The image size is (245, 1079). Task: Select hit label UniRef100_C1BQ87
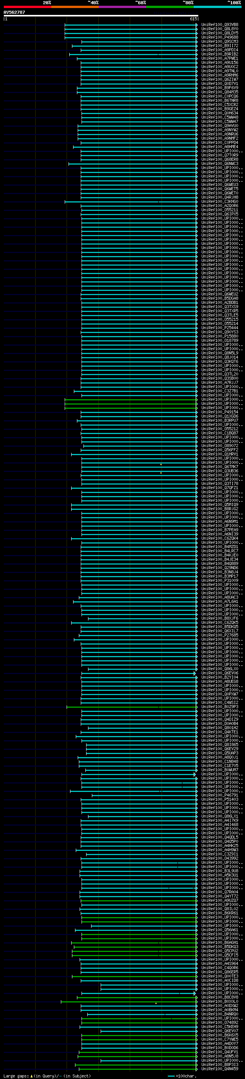point(220,433)
